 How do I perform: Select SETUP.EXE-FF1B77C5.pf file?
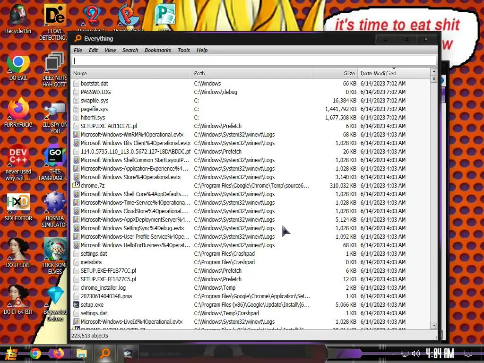click(x=251, y=279)
